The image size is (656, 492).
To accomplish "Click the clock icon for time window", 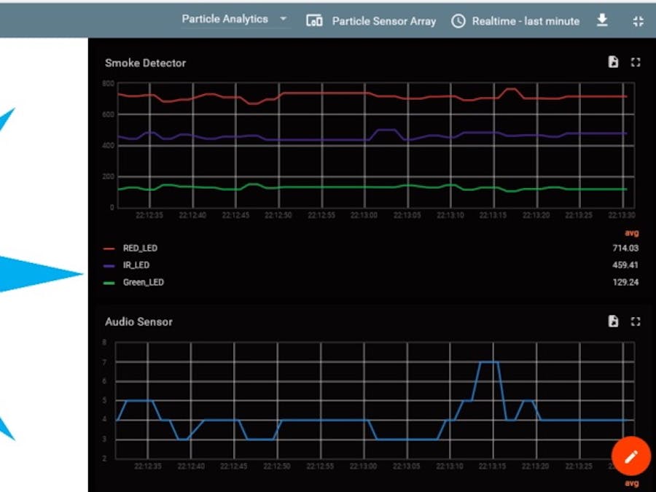I will 458,21.
